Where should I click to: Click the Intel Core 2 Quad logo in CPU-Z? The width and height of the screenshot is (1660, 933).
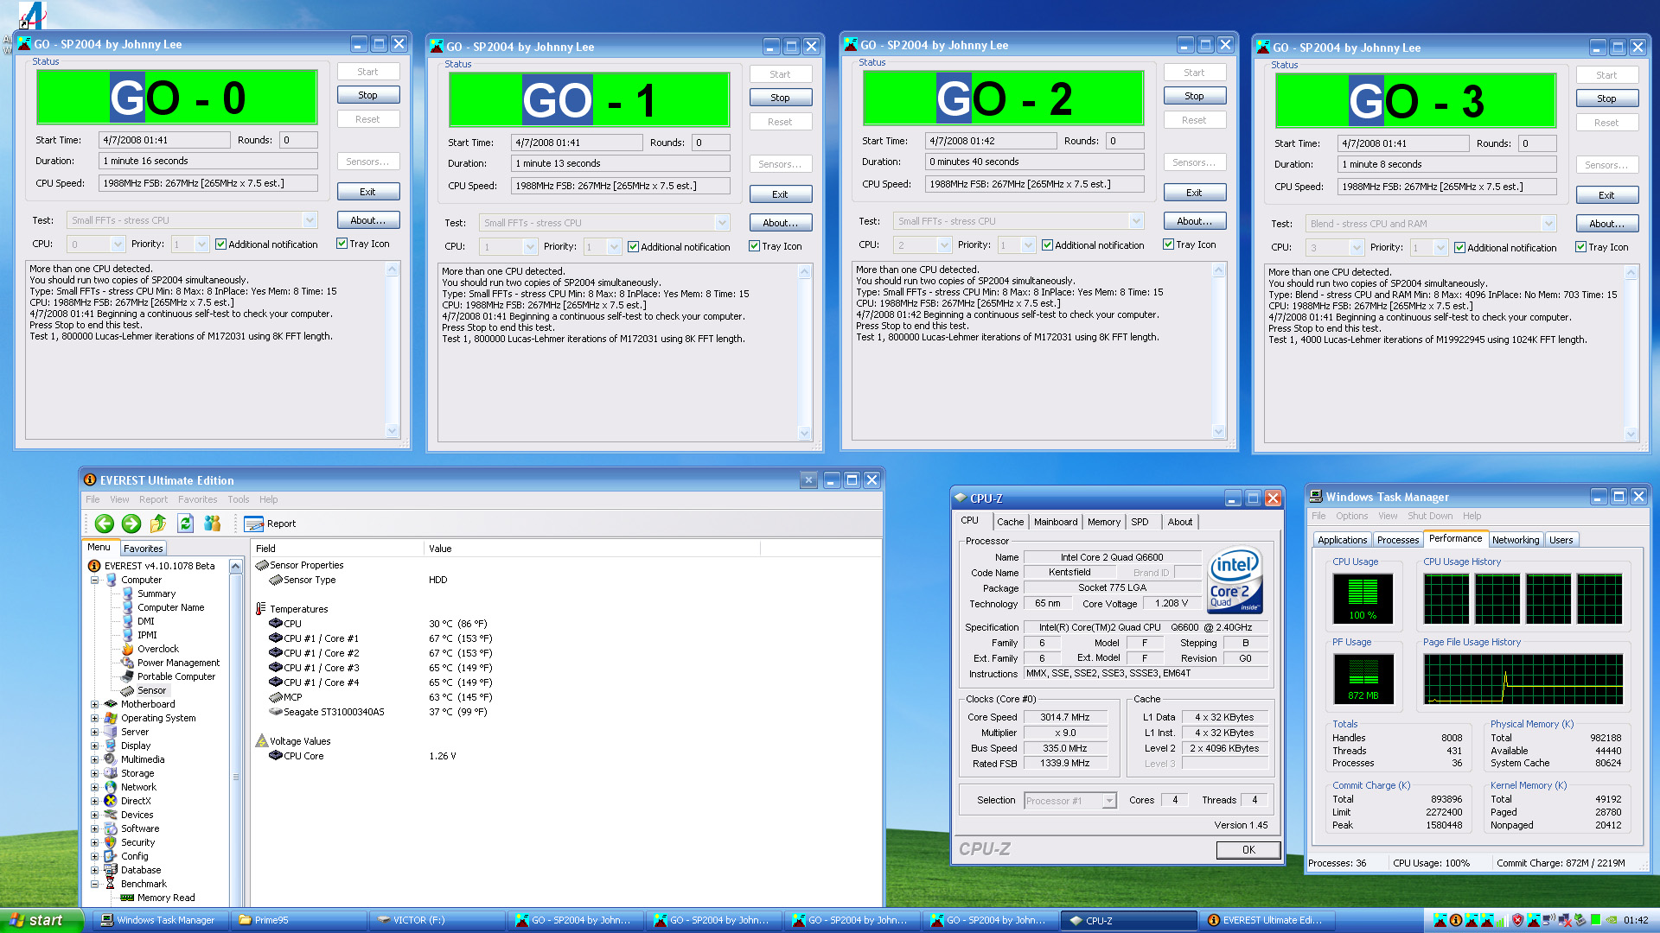[1235, 581]
